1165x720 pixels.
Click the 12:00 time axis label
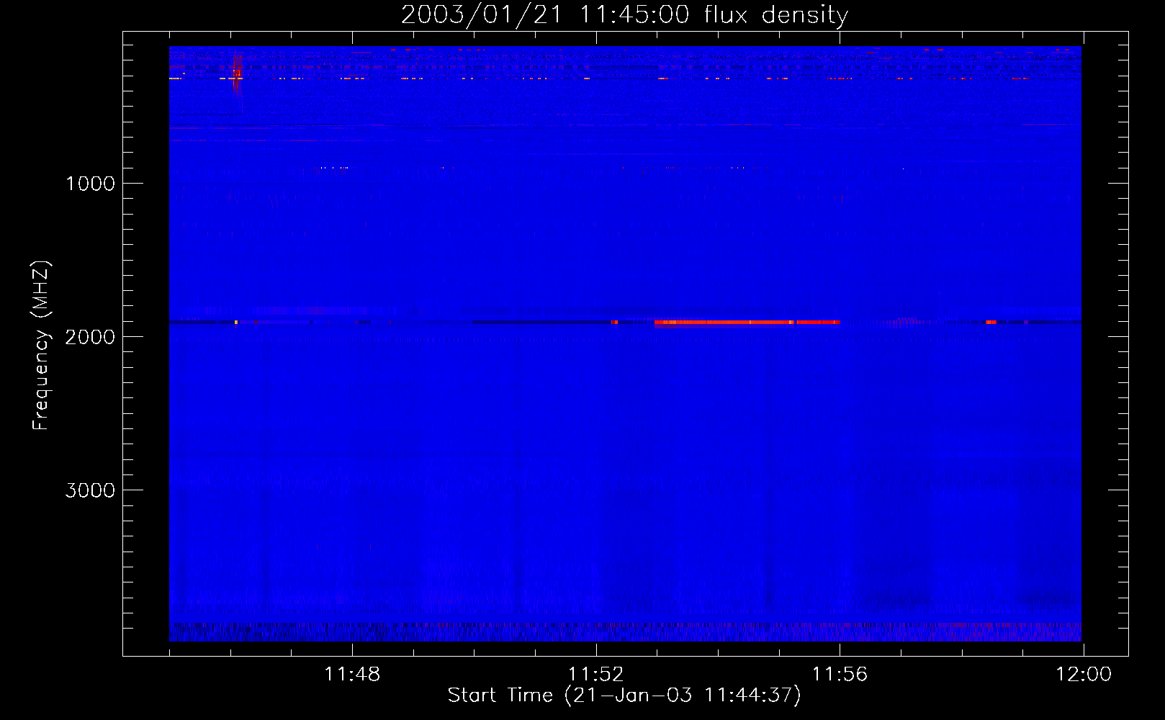1083,675
